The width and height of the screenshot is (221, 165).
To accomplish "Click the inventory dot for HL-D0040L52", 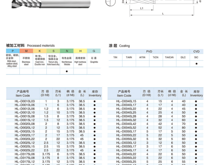I will coord(196,127).
